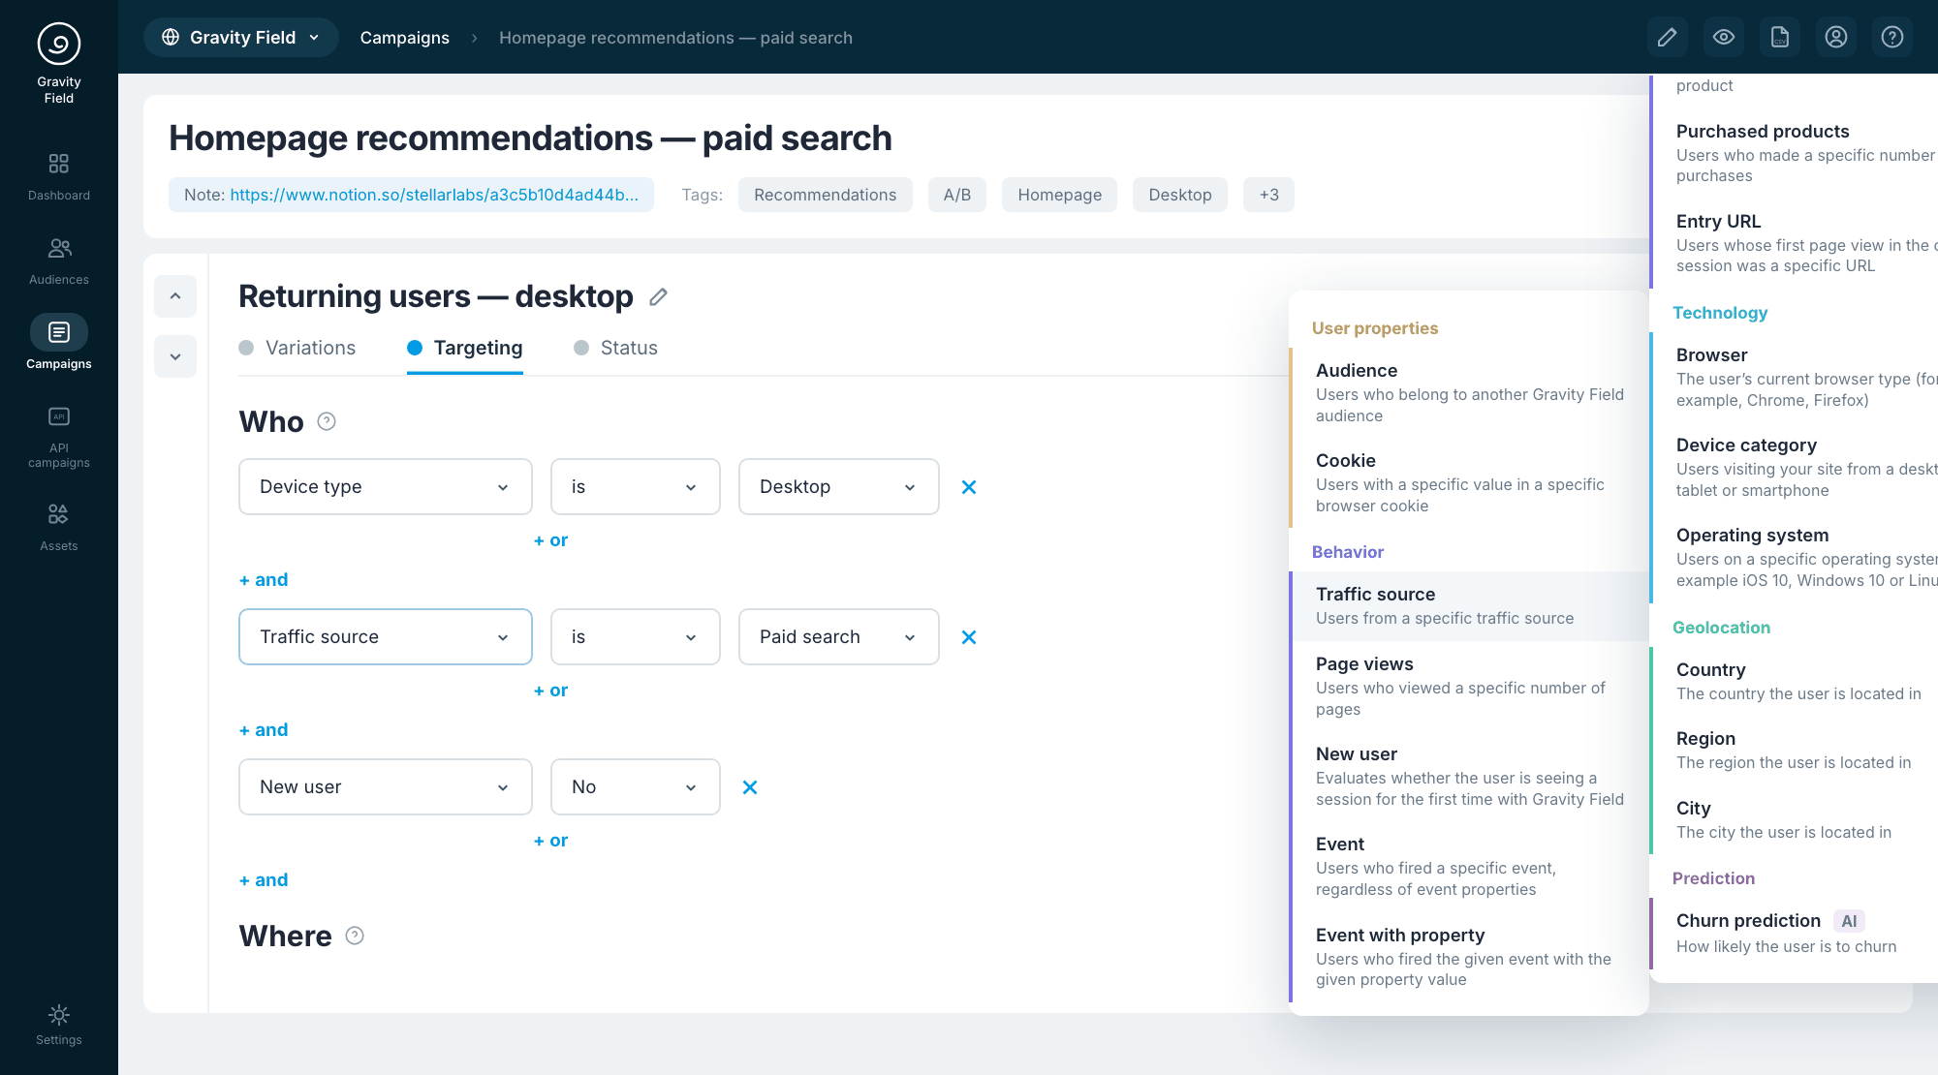Click the Gravity Field spiral logo

[59, 44]
